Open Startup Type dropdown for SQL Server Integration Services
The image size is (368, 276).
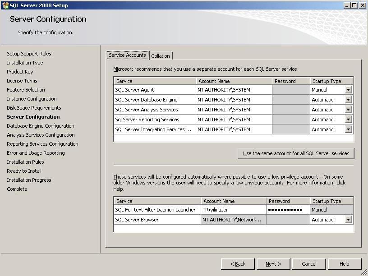pos(348,129)
